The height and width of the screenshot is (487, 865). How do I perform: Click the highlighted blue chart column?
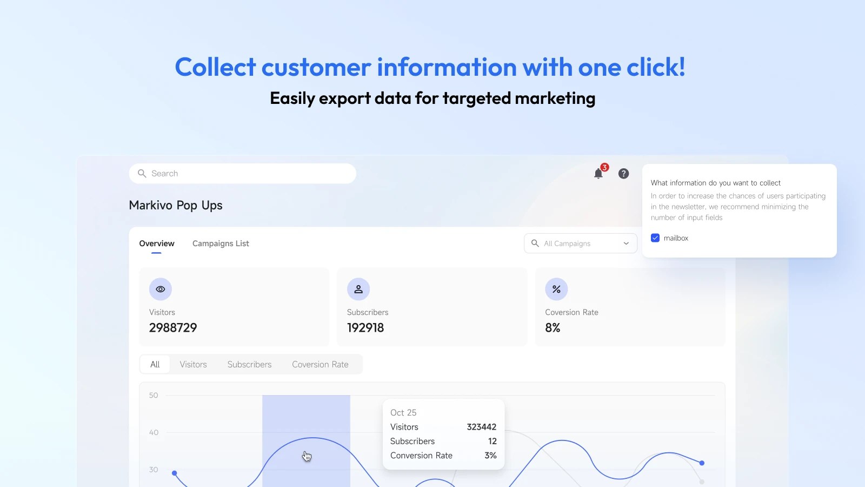pos(306,441)
